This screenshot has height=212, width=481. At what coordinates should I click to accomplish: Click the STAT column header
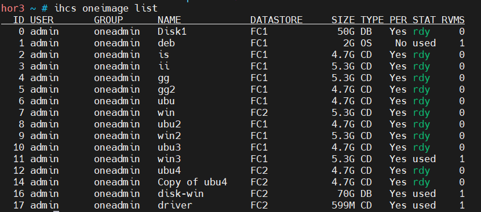(x=424, y=20)
